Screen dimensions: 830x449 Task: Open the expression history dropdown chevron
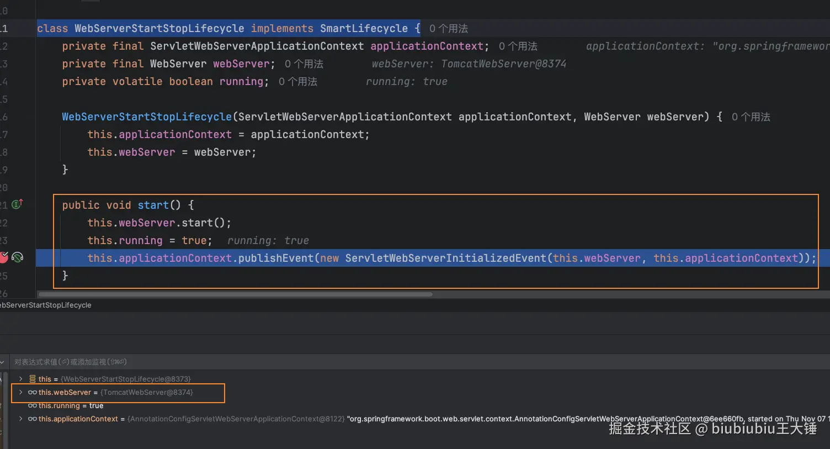click(3, 362)
